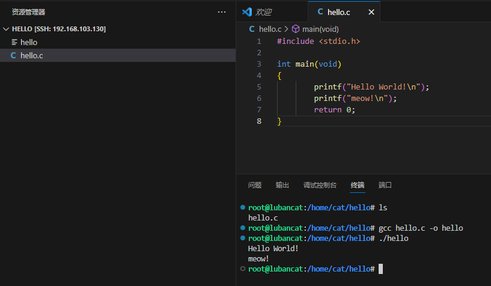Close the hello.c editor tab
Viewport: 491px width, 286px height.
tap(371, 12)
